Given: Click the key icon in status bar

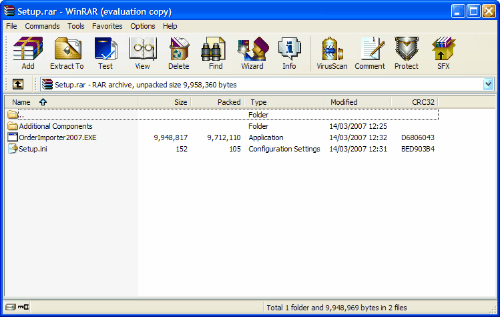Looking at the screenshot, I should click(23, 307).
